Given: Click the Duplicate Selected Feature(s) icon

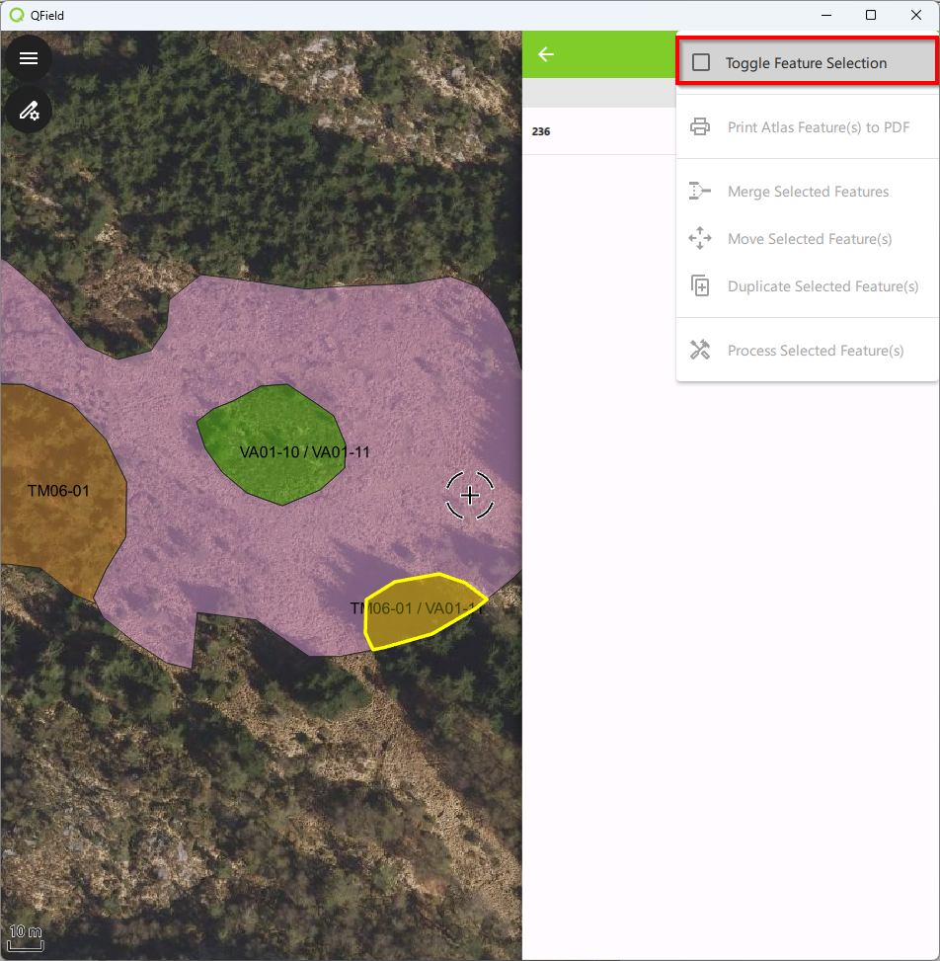Looking at the screenshot, I should tap(700, 286).
